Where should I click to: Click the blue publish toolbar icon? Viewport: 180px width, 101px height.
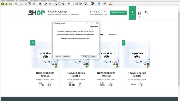99,4
